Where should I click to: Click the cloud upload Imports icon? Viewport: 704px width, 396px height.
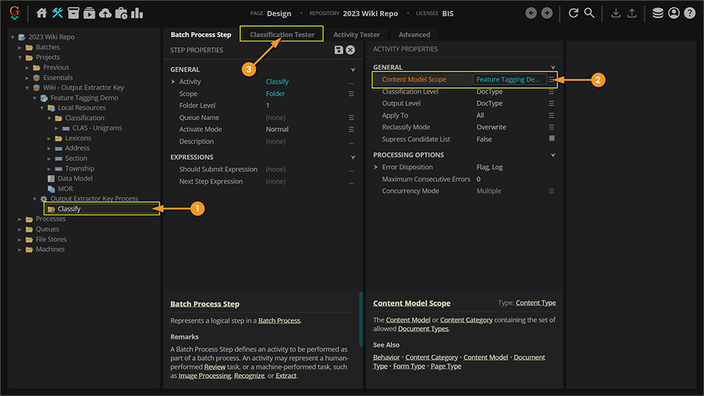click(105, 13)
